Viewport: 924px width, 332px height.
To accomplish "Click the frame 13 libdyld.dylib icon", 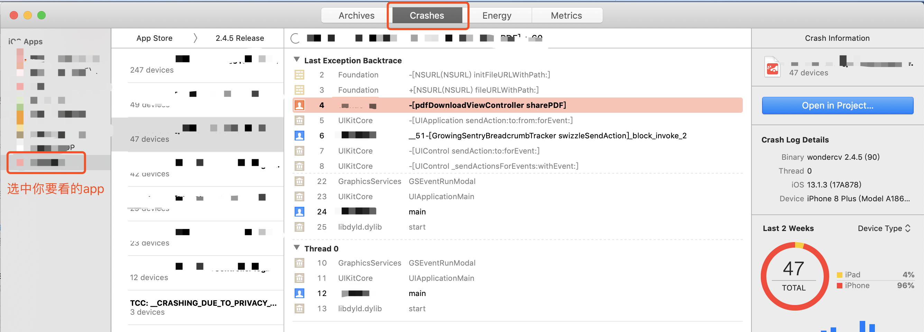I will click(299, 308).
